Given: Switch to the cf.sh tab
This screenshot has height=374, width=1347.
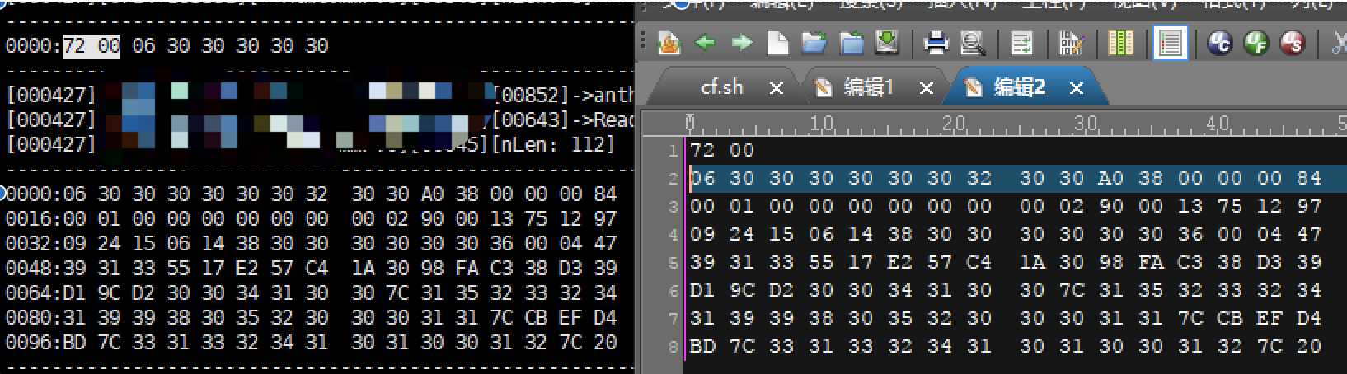Looking at the screenshot, I should click(722, 87).
